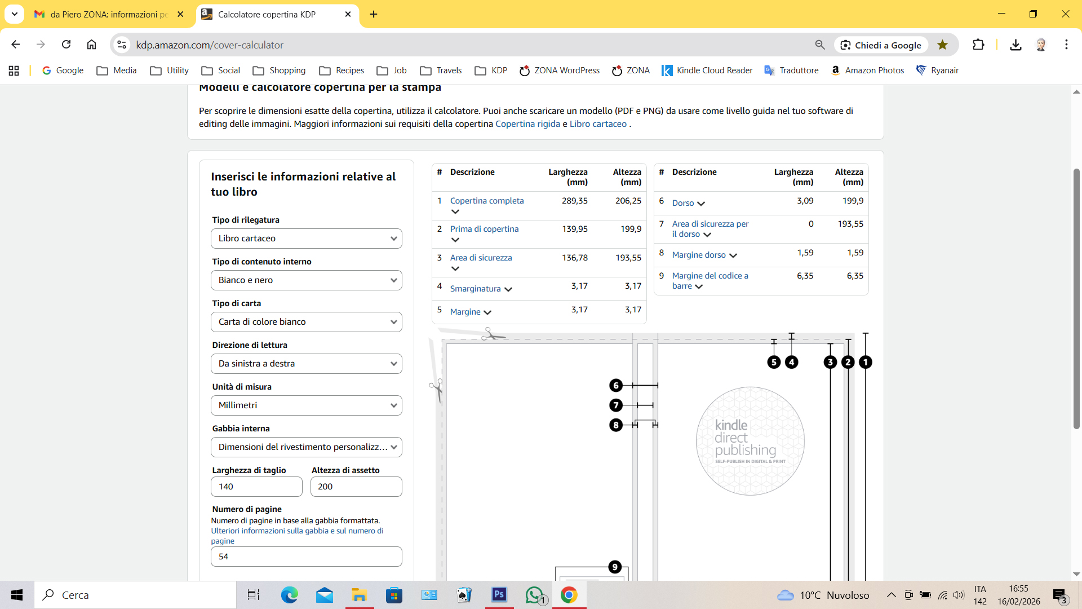Expand the Smarginatura description chevron
This screenshot has height=609, width=1082.
[x=508, y=289]
